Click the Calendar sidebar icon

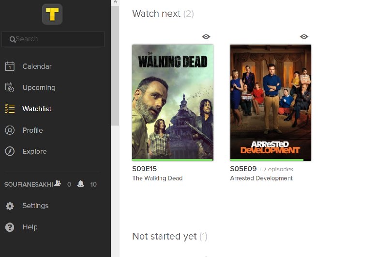(10, 66)
